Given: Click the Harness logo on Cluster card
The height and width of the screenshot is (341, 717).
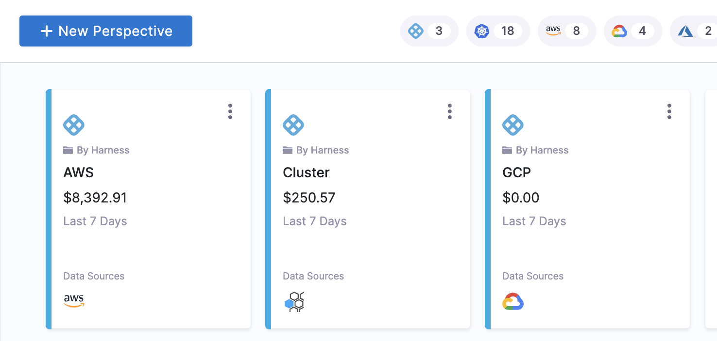Looking at the screenshot, I should click(293, 125).
